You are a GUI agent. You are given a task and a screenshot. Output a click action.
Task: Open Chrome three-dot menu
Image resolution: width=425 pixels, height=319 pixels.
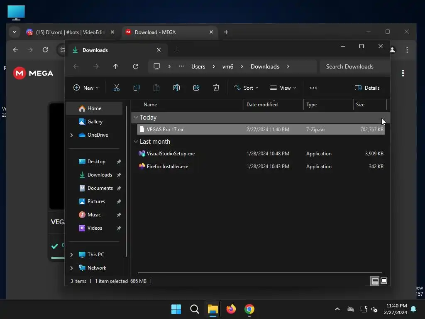click(407, 50)
